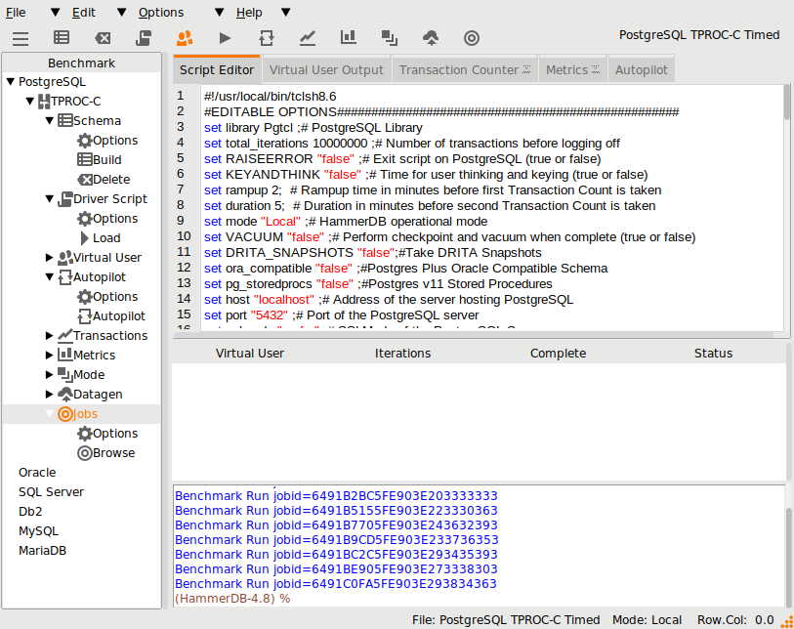
Task: Select the Autopilot child item in tree
Action: click(111, 316)
